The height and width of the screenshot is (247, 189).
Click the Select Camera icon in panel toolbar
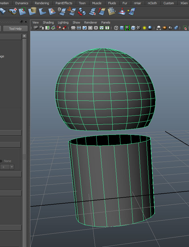tap(36, 28)
